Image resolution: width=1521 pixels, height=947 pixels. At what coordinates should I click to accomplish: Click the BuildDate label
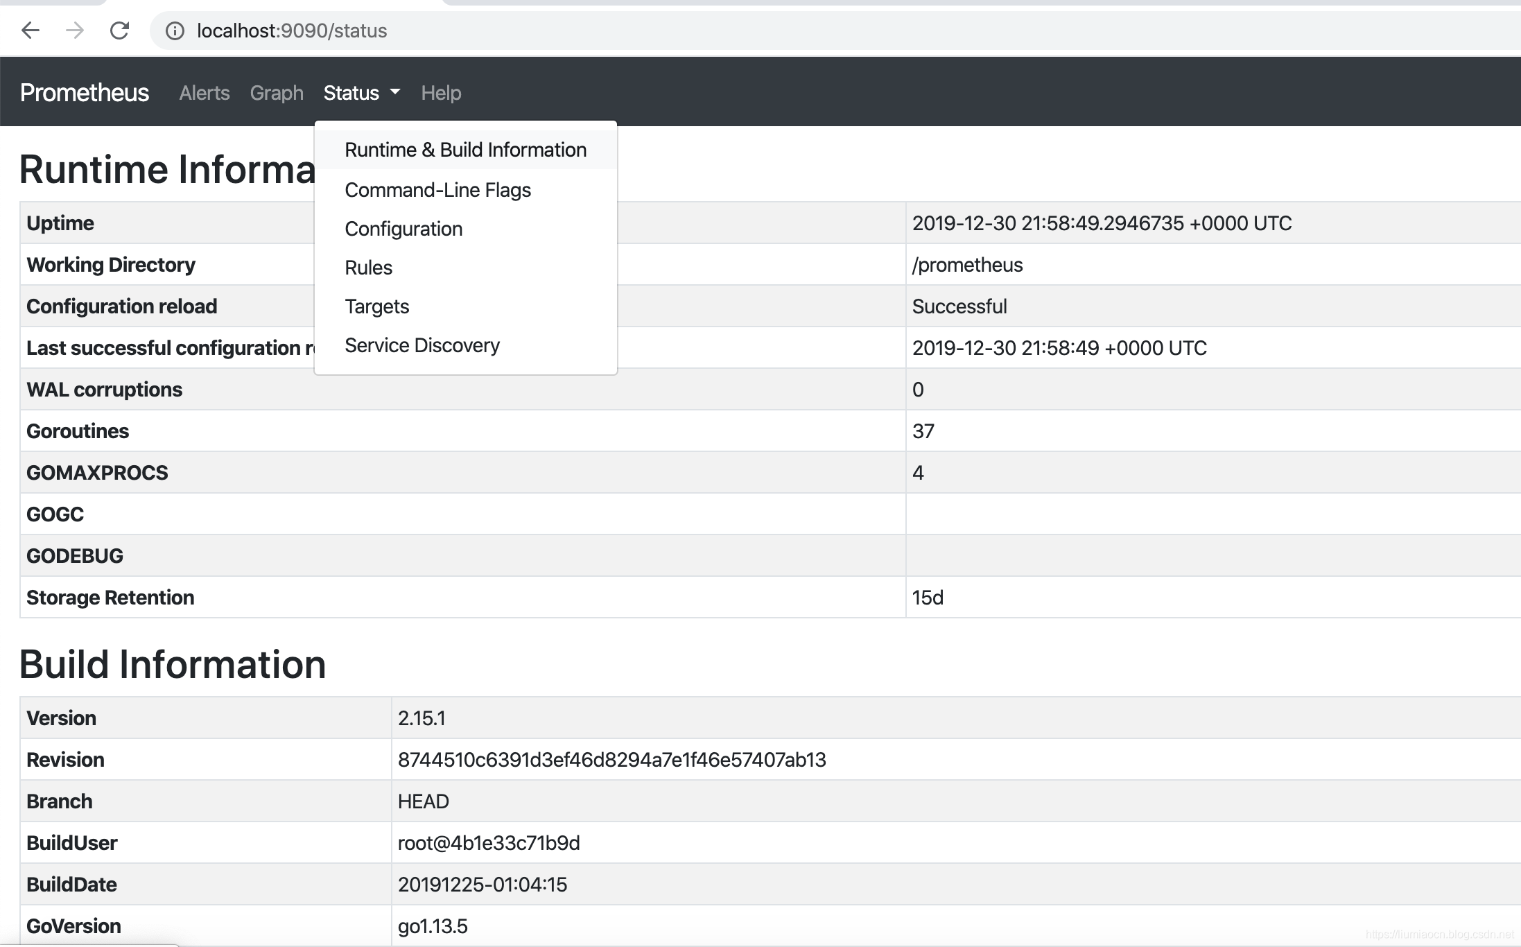tap(71, 885)
